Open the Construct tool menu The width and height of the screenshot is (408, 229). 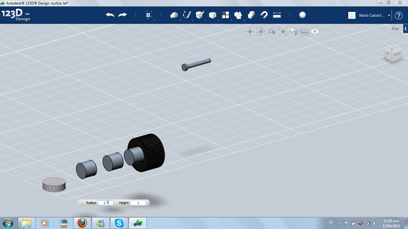click(x=200, y=15)
